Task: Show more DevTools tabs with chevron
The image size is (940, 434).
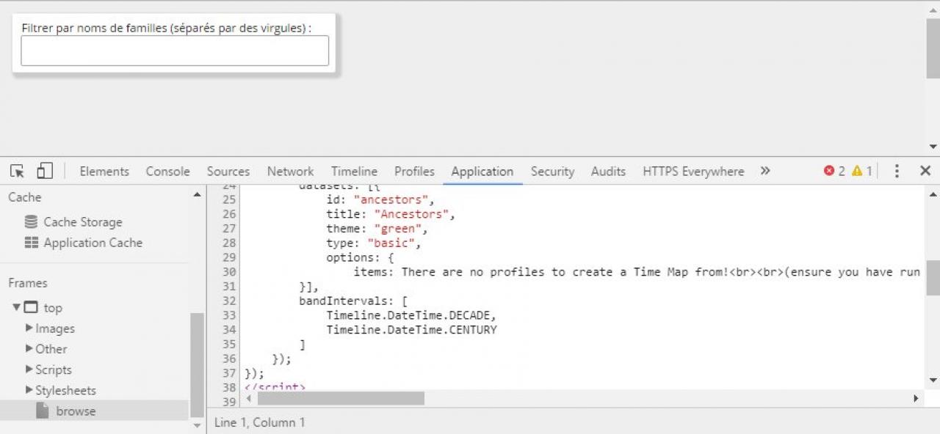Action: pyautogui.click(x=765, y=171)
